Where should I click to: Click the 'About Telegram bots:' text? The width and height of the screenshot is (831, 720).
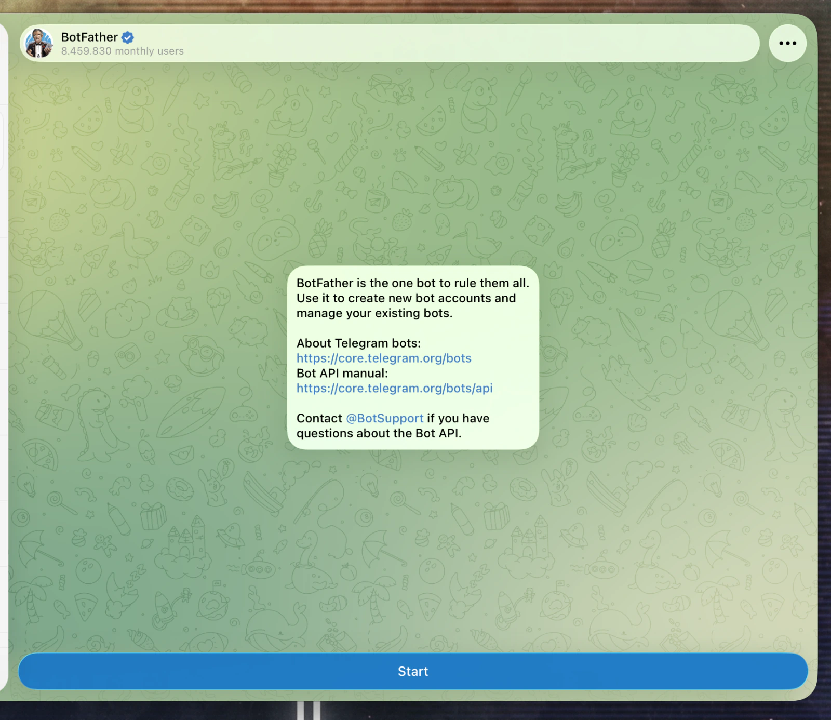point(359,343)
